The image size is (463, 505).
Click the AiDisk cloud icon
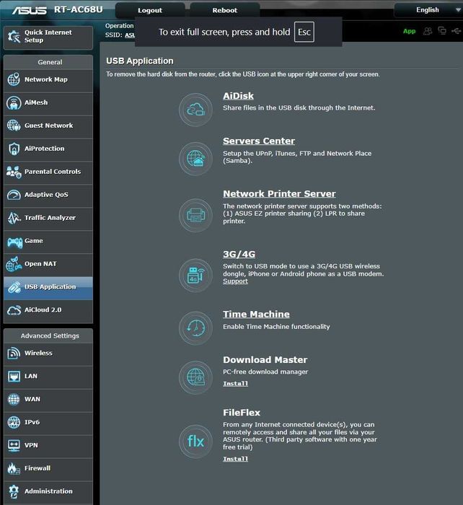coord(195,110)
